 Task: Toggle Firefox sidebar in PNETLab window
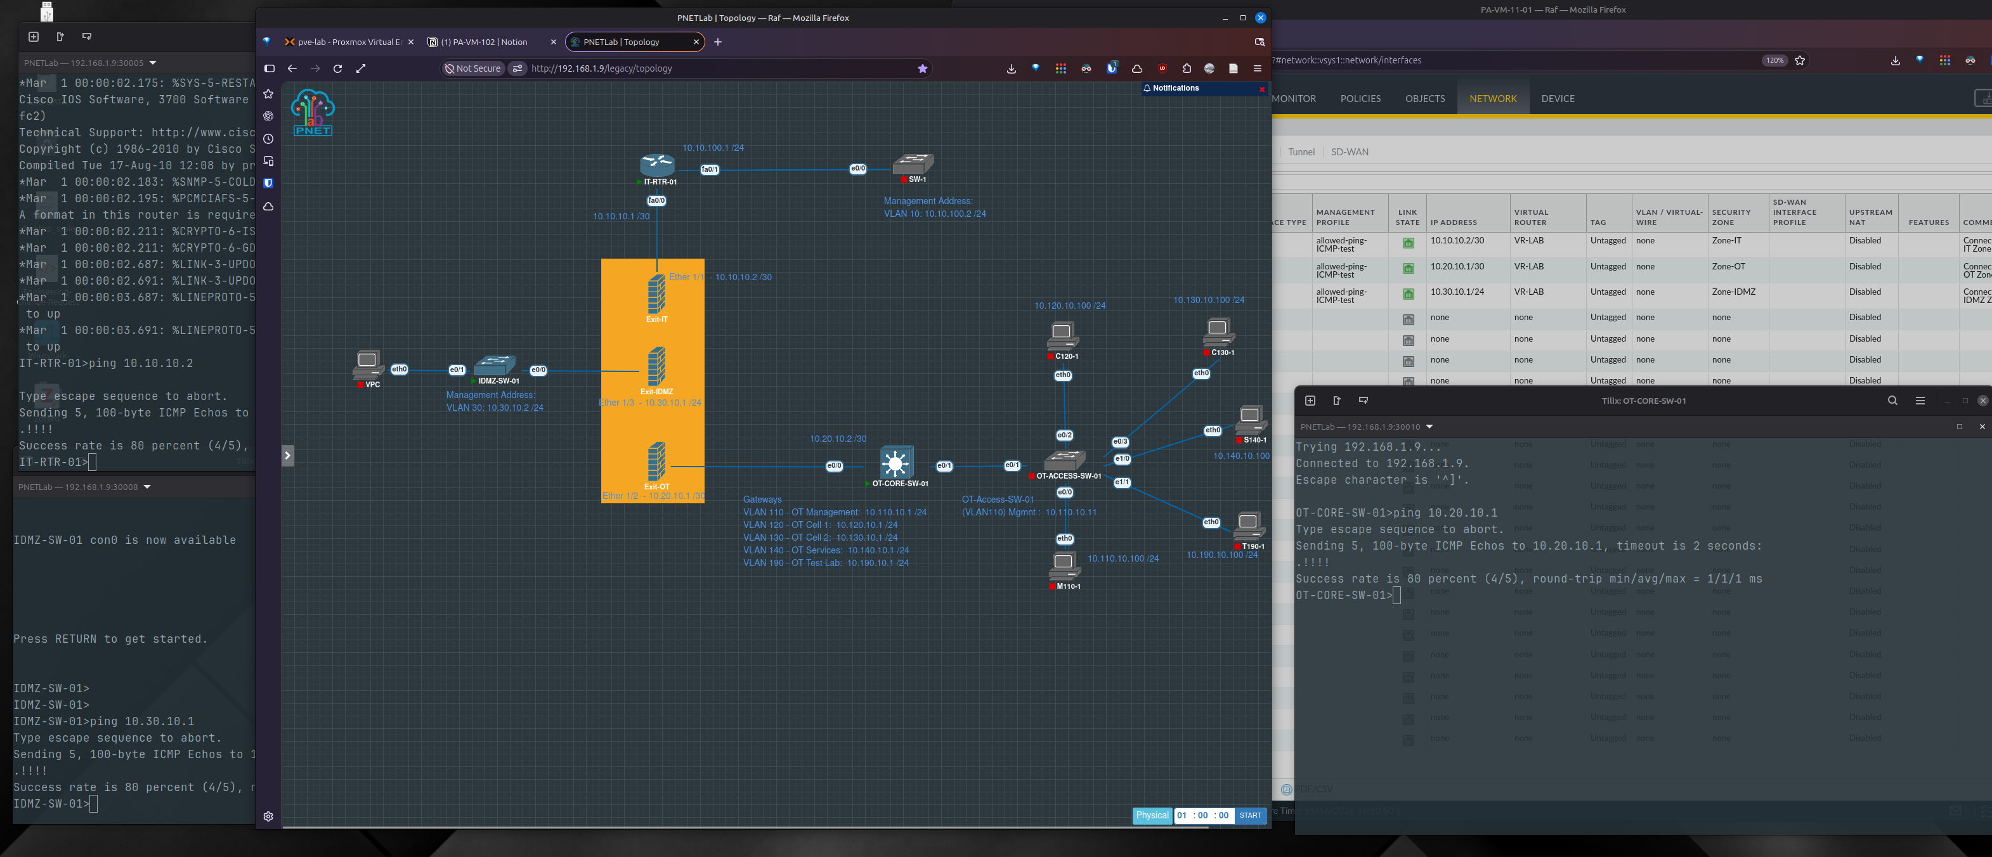(269, 69)
